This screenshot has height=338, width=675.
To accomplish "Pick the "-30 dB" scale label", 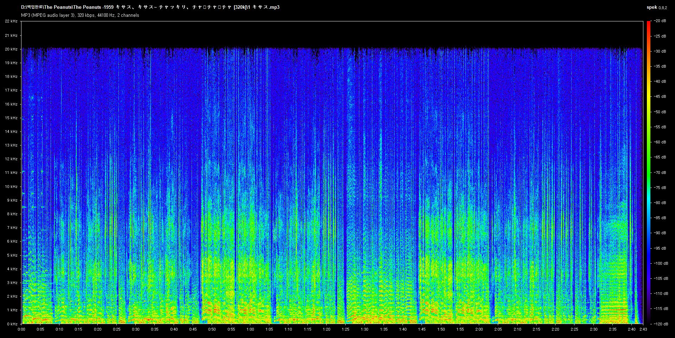I will 660,51.
